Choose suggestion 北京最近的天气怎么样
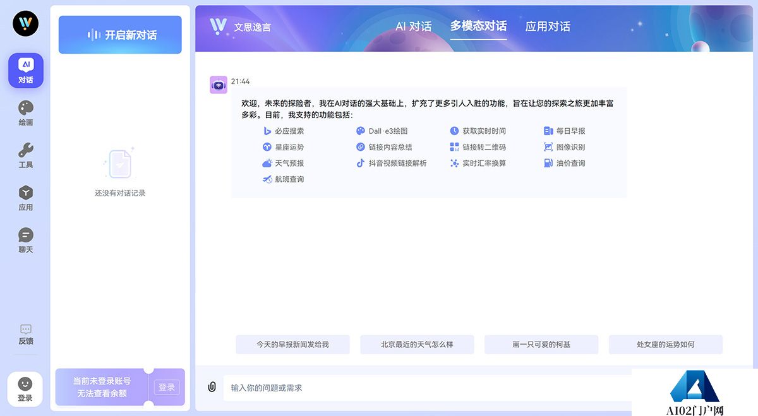The height and width of the screenshot is (416, 758). pos(417,345)
